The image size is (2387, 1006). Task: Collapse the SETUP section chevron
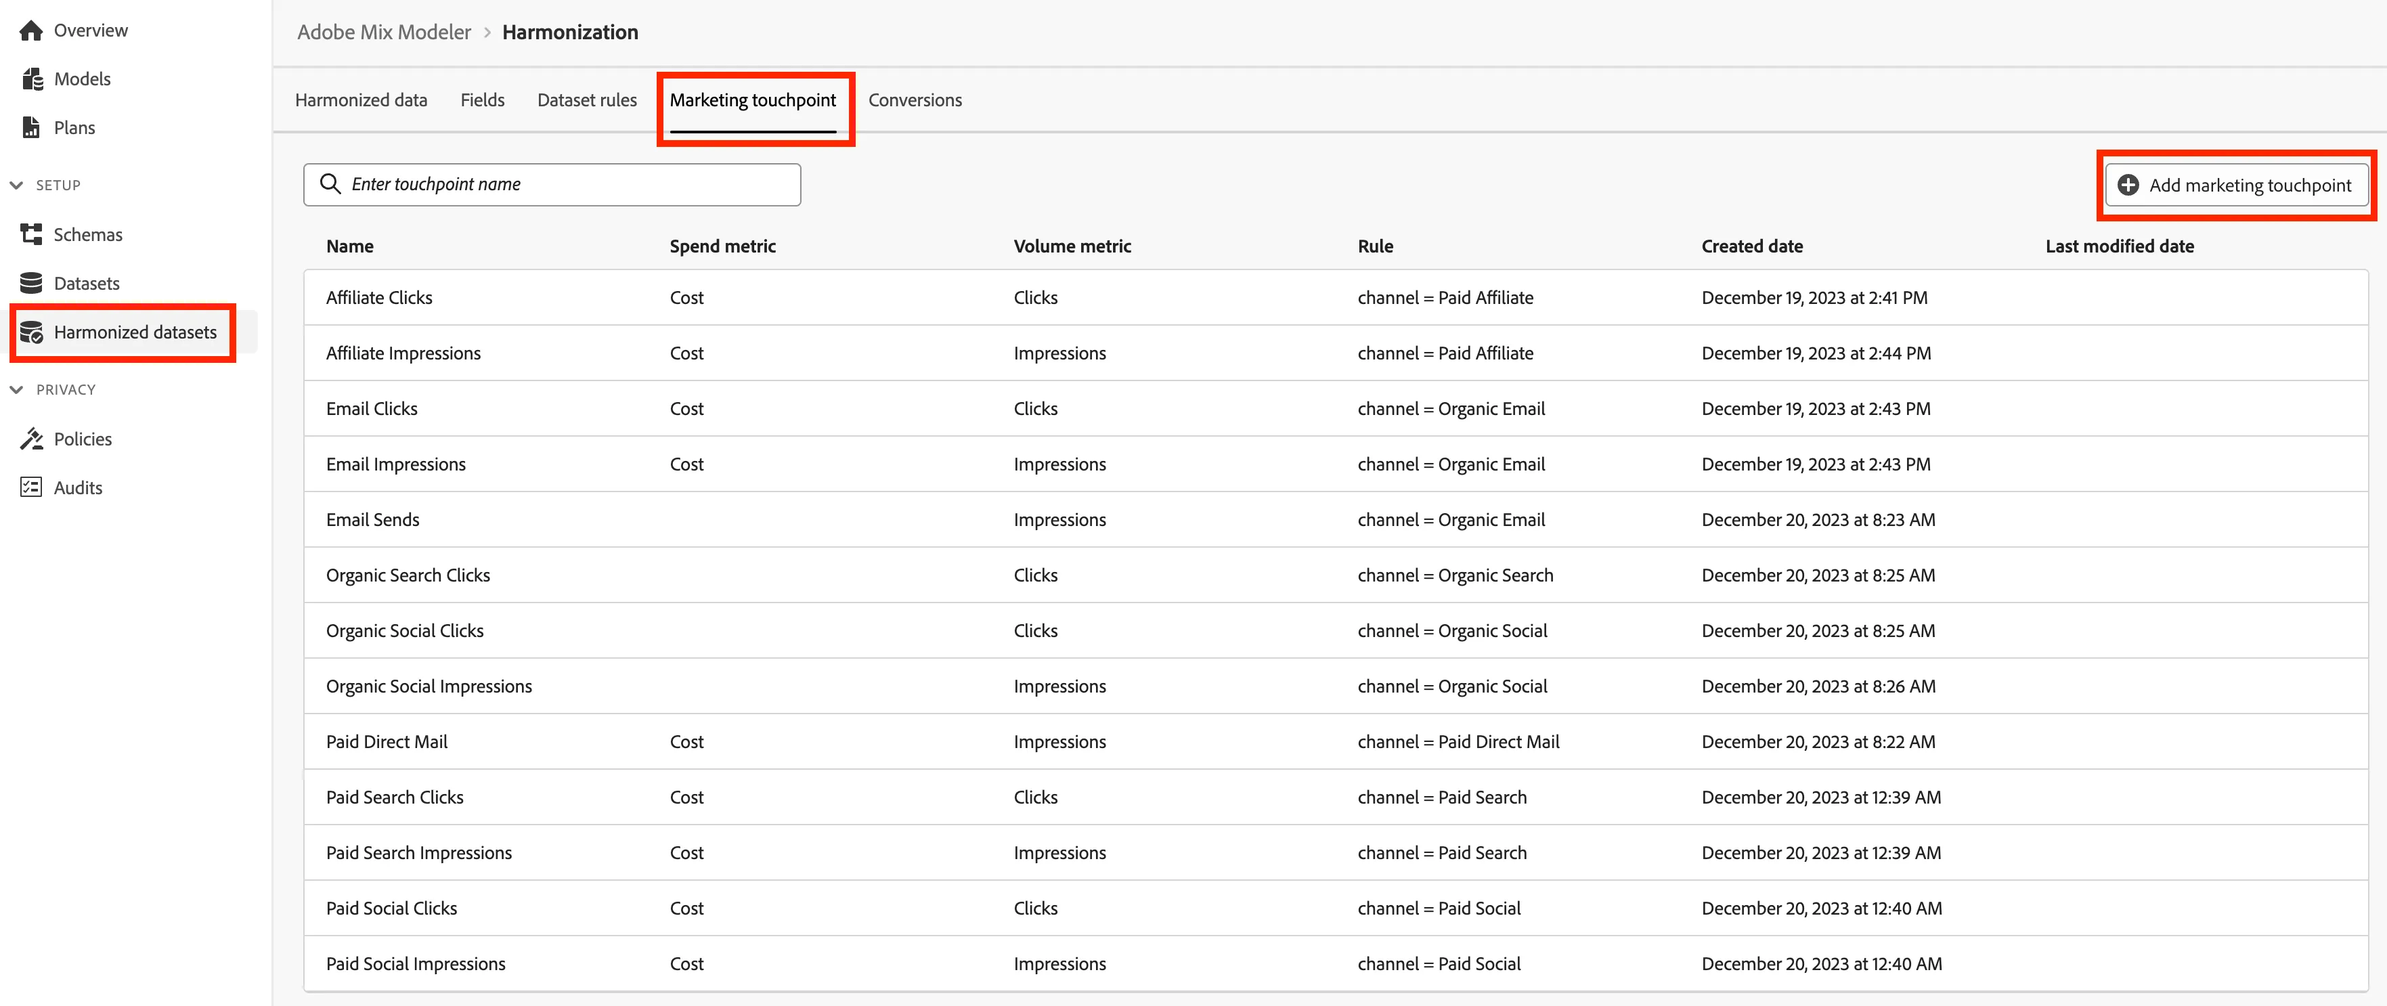coord(17,185)
